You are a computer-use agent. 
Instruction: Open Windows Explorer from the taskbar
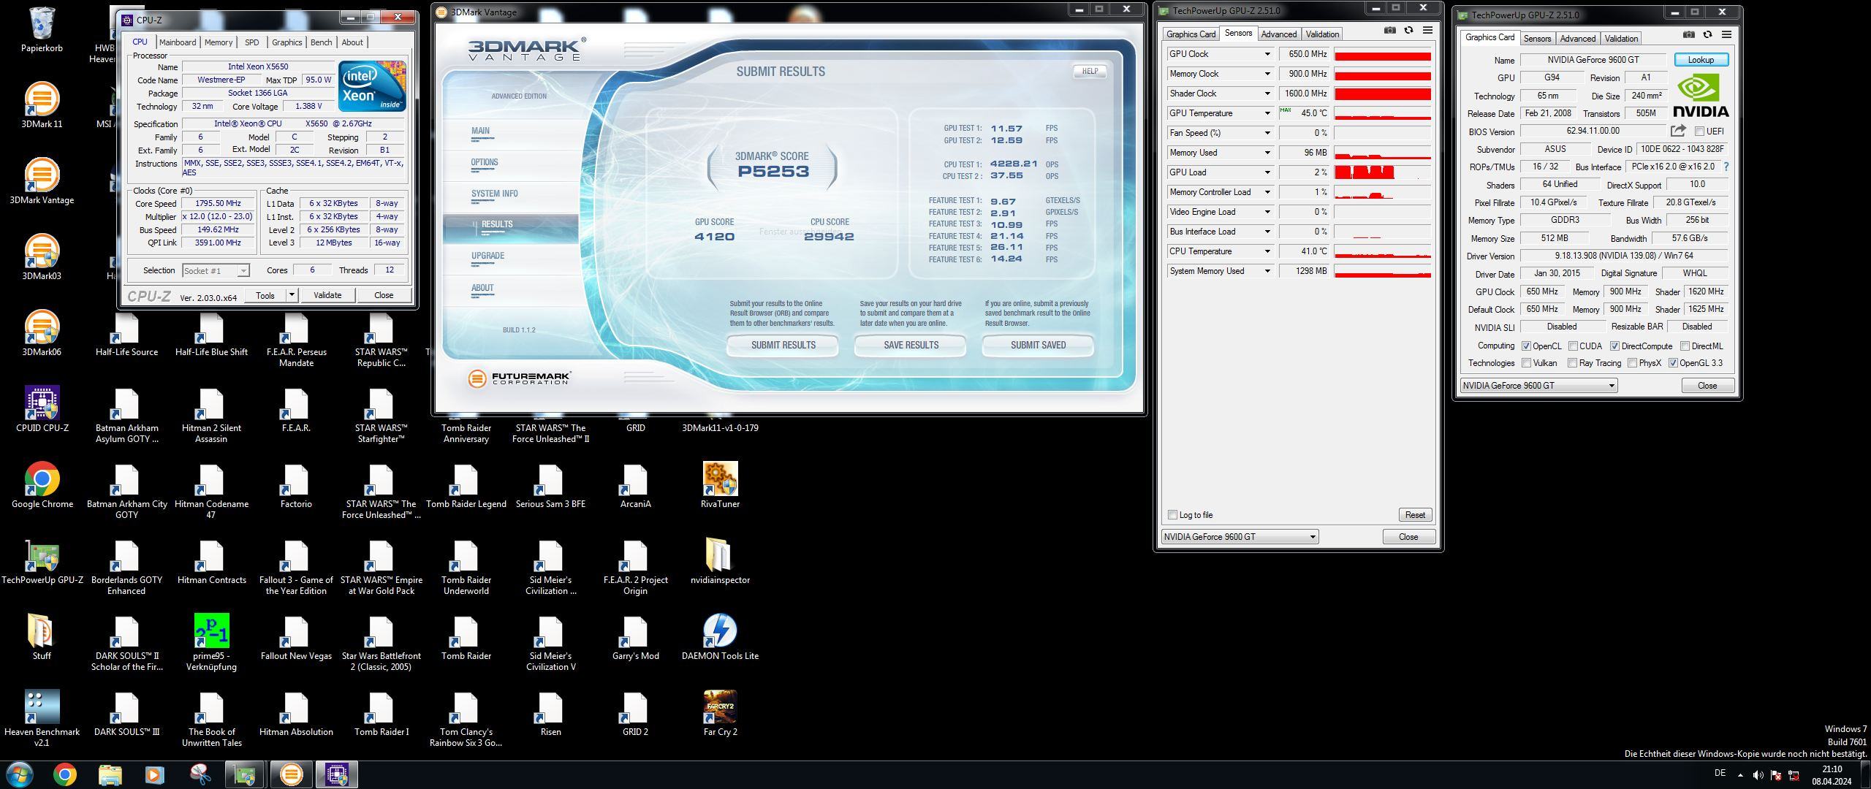point(110,774)
